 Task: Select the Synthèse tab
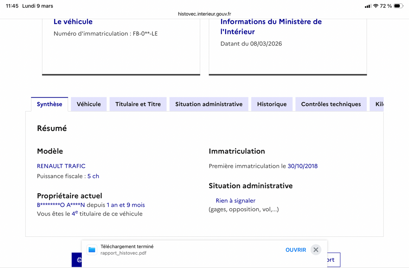point(49,104)
